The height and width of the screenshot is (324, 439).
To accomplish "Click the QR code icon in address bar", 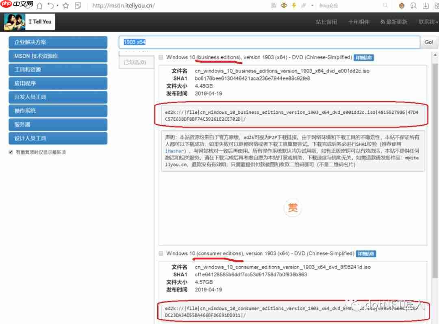I will 274,6.
